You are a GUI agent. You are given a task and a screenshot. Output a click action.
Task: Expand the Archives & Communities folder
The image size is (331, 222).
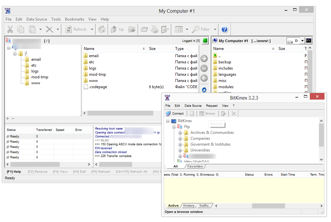pyautogui.click(x=180, y=133)
